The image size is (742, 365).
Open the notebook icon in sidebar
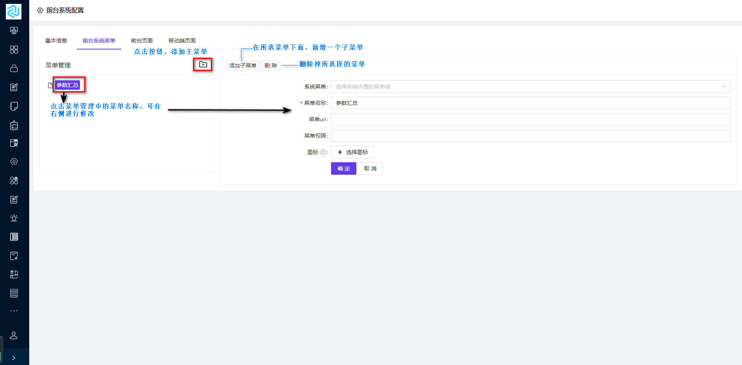click(14, 106)
